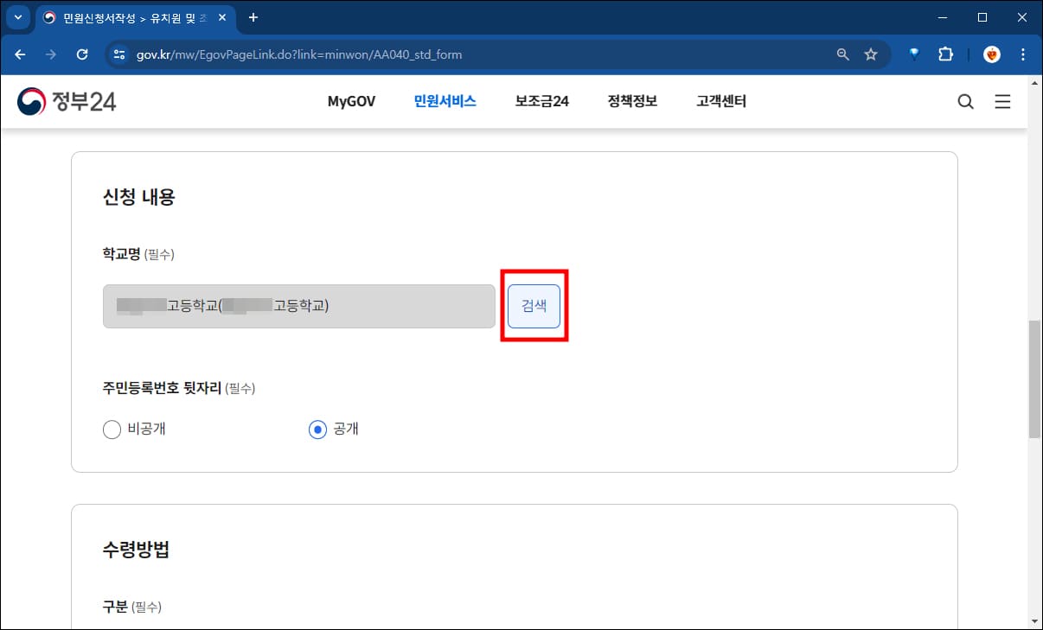
Task: Open a new tab with the plus button
Action: coord(252,17)
